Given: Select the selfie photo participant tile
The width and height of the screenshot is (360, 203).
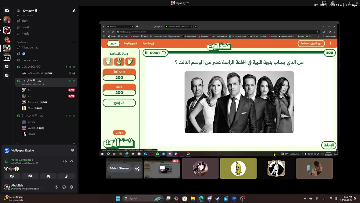Looking at the screenshot, I should [x=314, y=168].
